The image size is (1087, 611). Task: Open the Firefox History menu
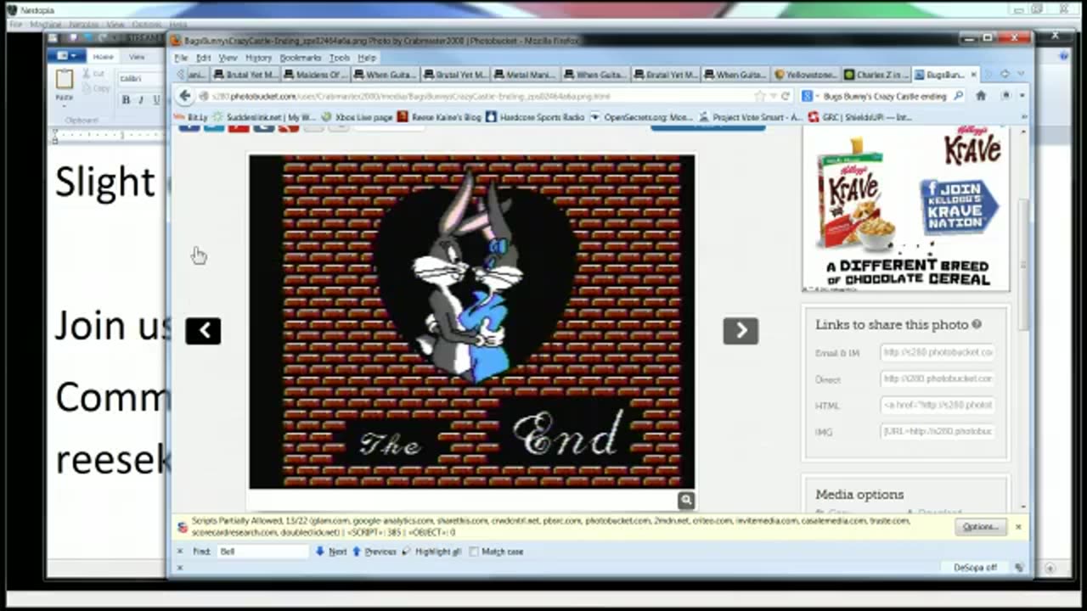(x=258, y=58)
